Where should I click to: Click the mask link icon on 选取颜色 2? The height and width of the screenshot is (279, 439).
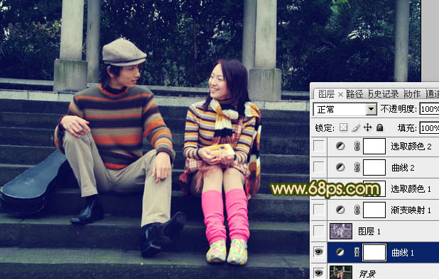tap(357, 146)
